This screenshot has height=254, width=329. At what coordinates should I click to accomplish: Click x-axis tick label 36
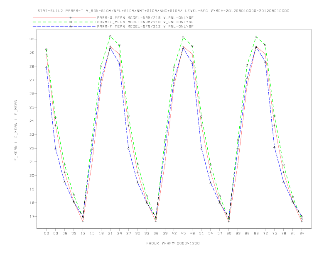click(156, 233)
